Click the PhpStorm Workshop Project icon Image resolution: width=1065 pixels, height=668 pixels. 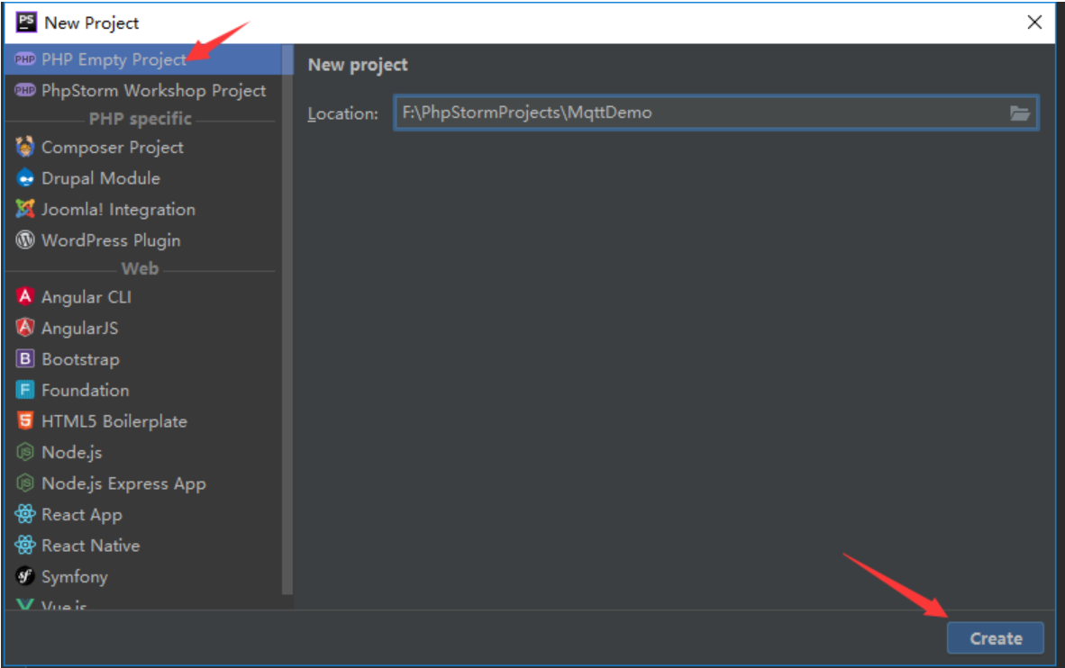coord(25,91)
